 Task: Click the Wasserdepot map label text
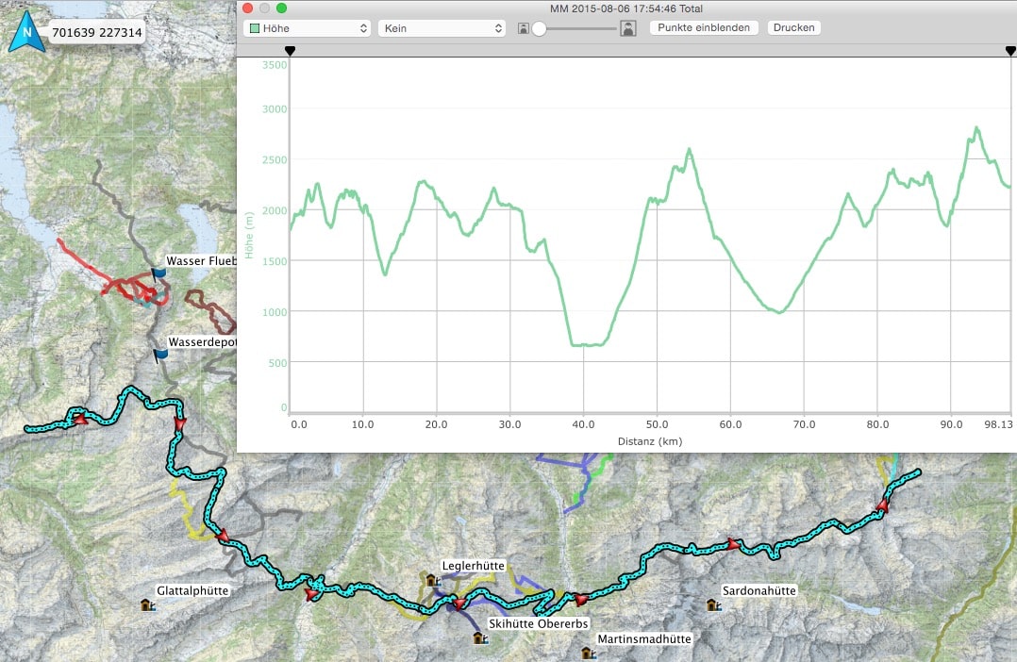click(202, 341)
